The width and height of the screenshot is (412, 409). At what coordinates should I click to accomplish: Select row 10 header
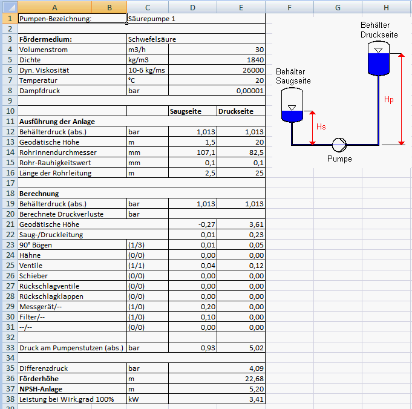point(8,111)
